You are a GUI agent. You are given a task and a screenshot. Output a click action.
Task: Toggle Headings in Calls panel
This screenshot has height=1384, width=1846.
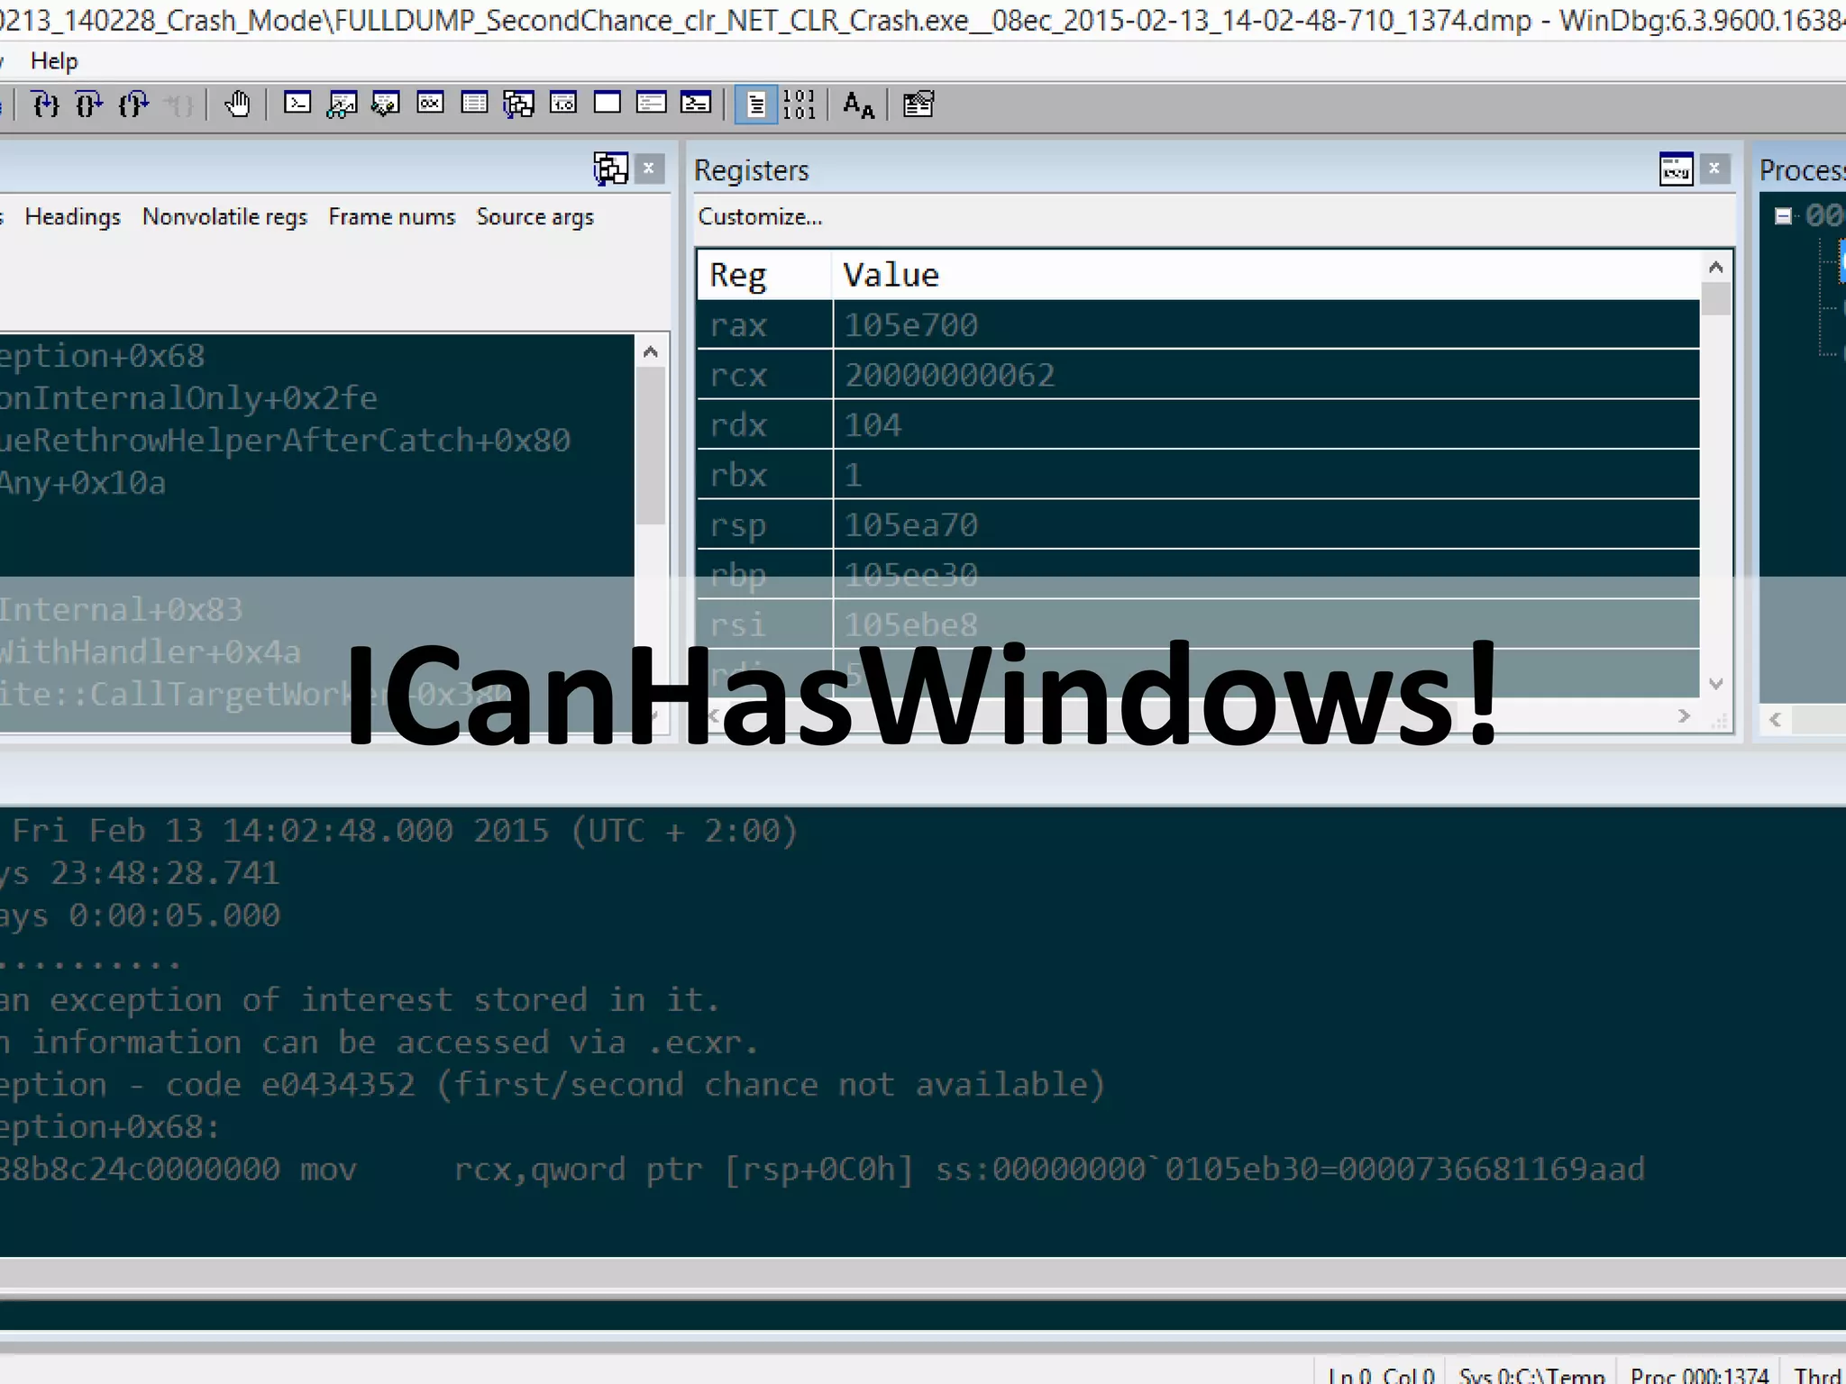pyautogui.click(x=72, y=217)
